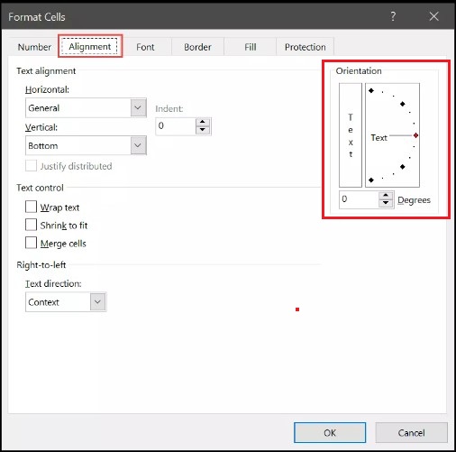Image resolution: width=456 pixels, height=452 pixels.
Task: Open the Border tab
Action: [197, 47]
